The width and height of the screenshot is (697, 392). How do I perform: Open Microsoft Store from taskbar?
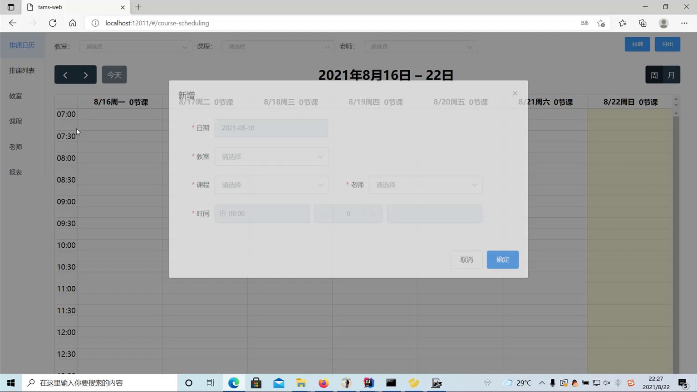(x=256, y=383)
